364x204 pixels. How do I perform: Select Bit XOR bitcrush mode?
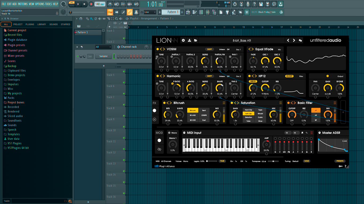pyautogui.click(x=193, y=120)
